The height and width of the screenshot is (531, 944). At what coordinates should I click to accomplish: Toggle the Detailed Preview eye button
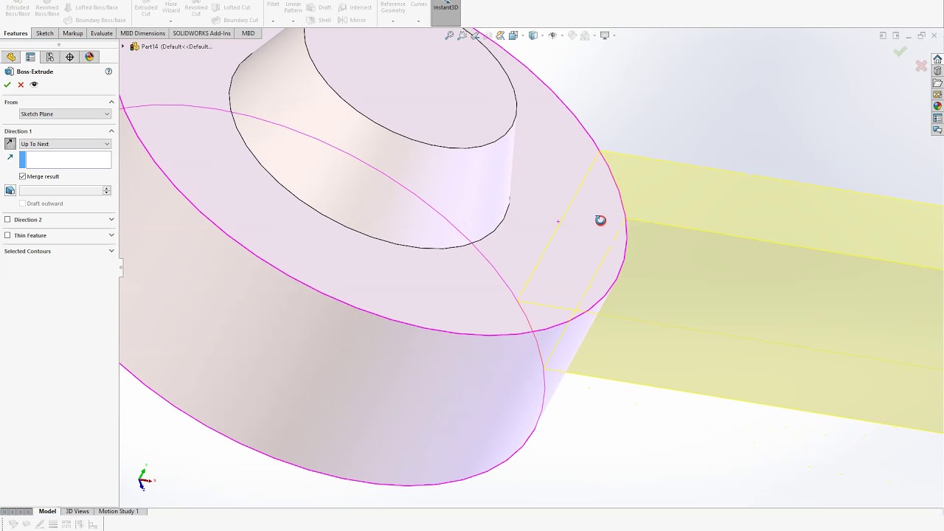(34, 85)
